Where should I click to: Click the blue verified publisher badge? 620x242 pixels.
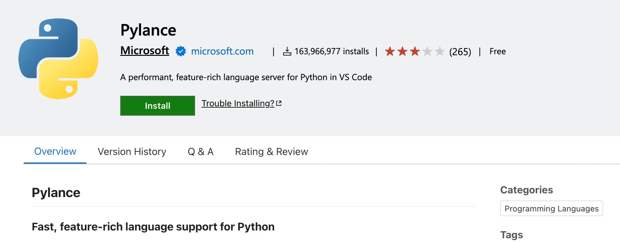pos(180,51)
